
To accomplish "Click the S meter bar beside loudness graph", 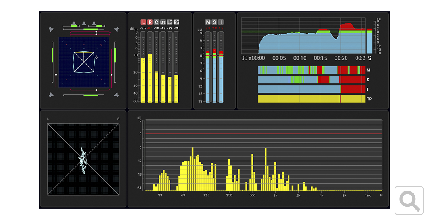I will pos(369,41).
